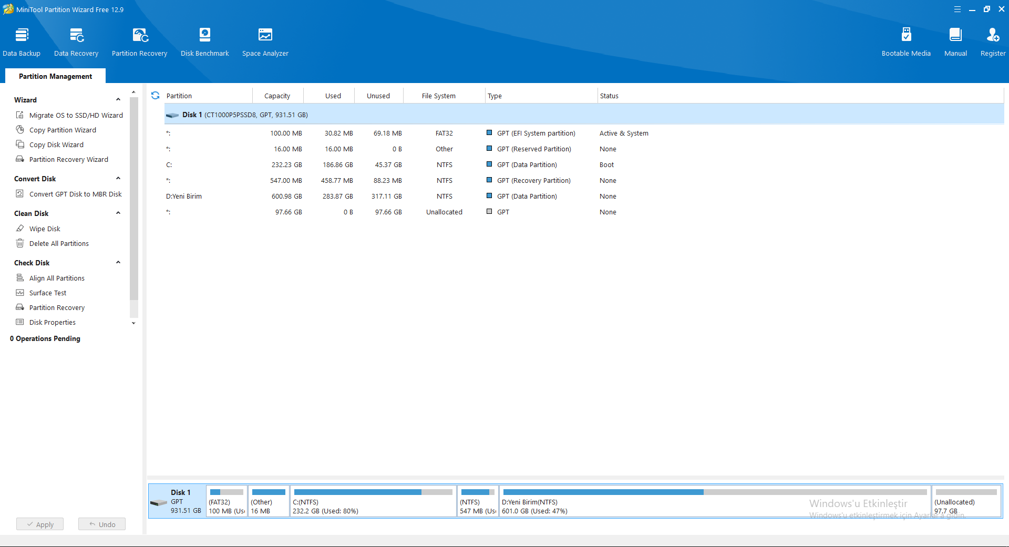The width and height of the screenshot is (1009, 547).
Task: Click the FAT32 100 MB block in disk map
Action: 226,501
